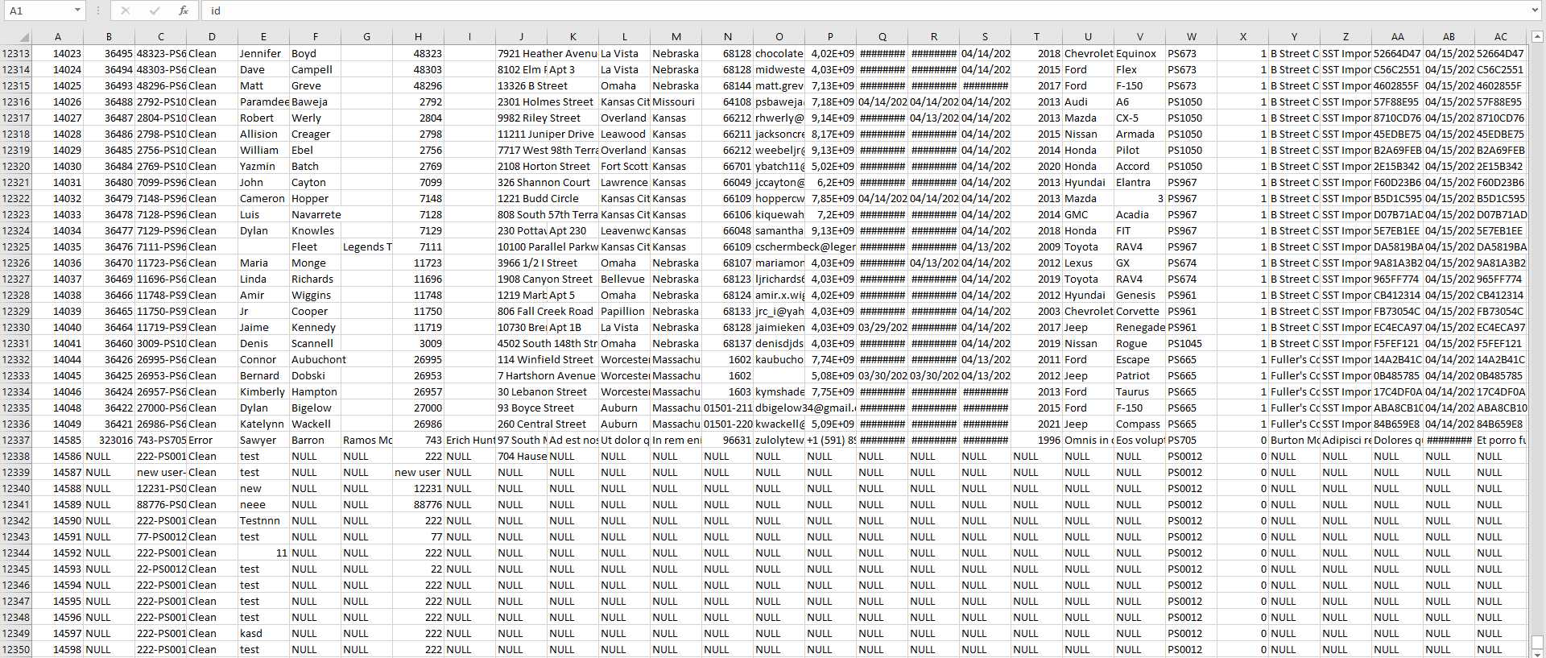Click the cell containing Campell
Screen dimensions: 1546x658
point(315,69)
